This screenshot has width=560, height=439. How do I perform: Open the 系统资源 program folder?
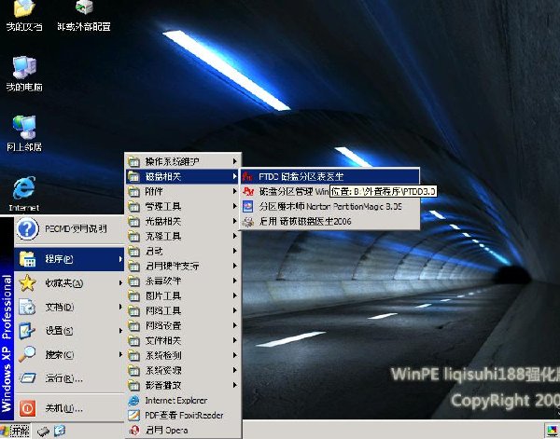[x=183, y=371]
